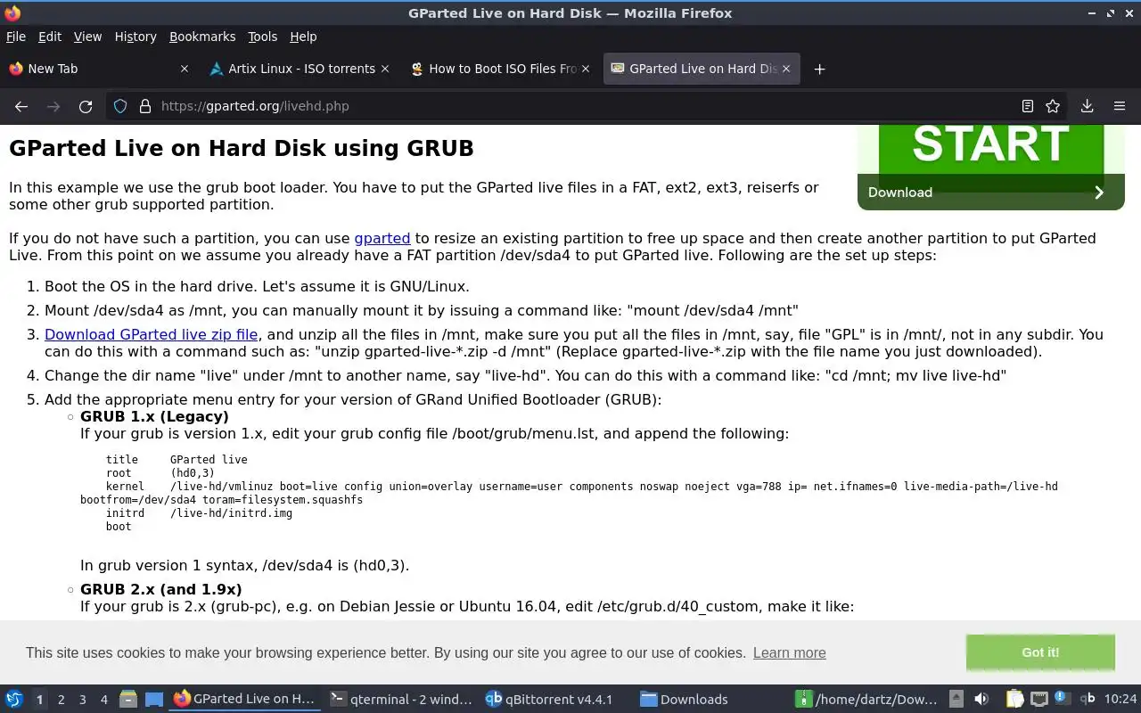1141x713 pixels.
Task: Reload the current page
Action: pyautogui.click(x=86, y=106)
